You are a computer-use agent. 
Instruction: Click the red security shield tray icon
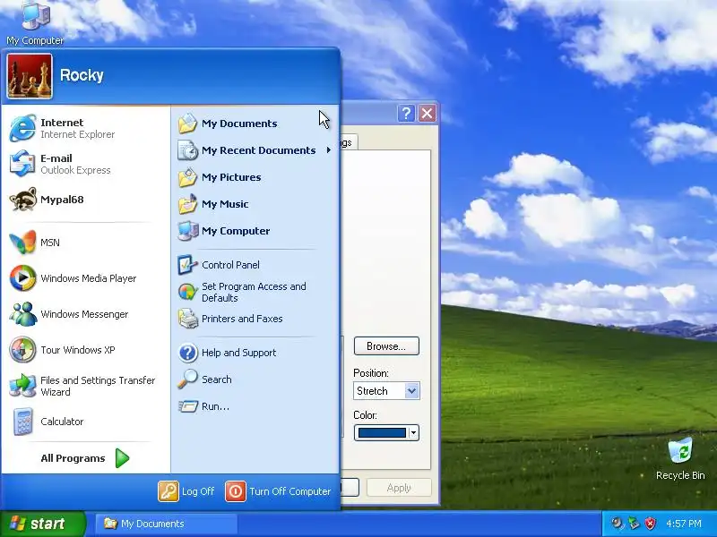[x=651, y=524]
